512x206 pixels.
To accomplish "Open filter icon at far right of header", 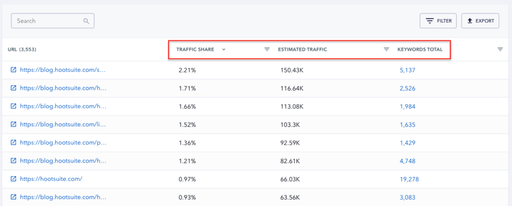I will coord(500,49).
